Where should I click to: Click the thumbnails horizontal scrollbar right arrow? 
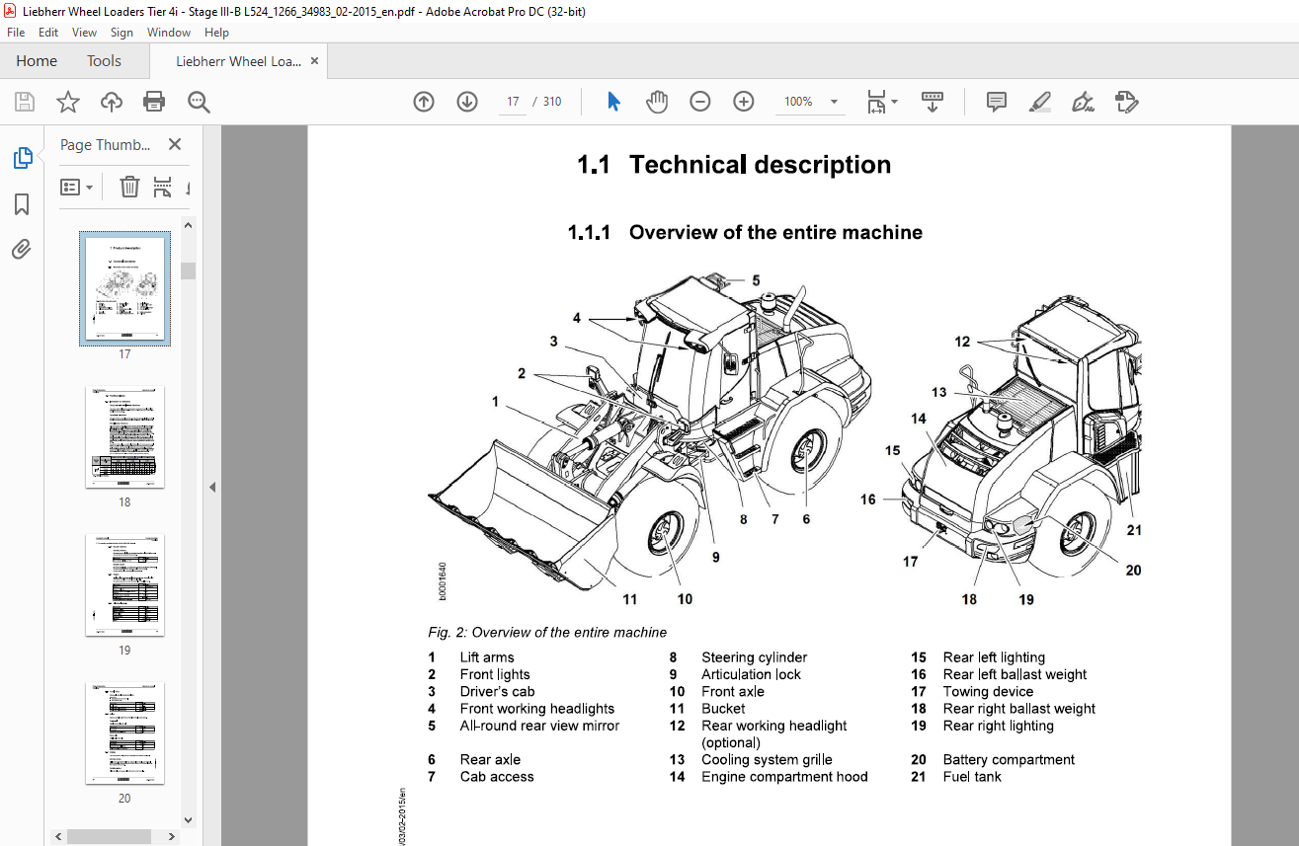click(x=173, y=836)
